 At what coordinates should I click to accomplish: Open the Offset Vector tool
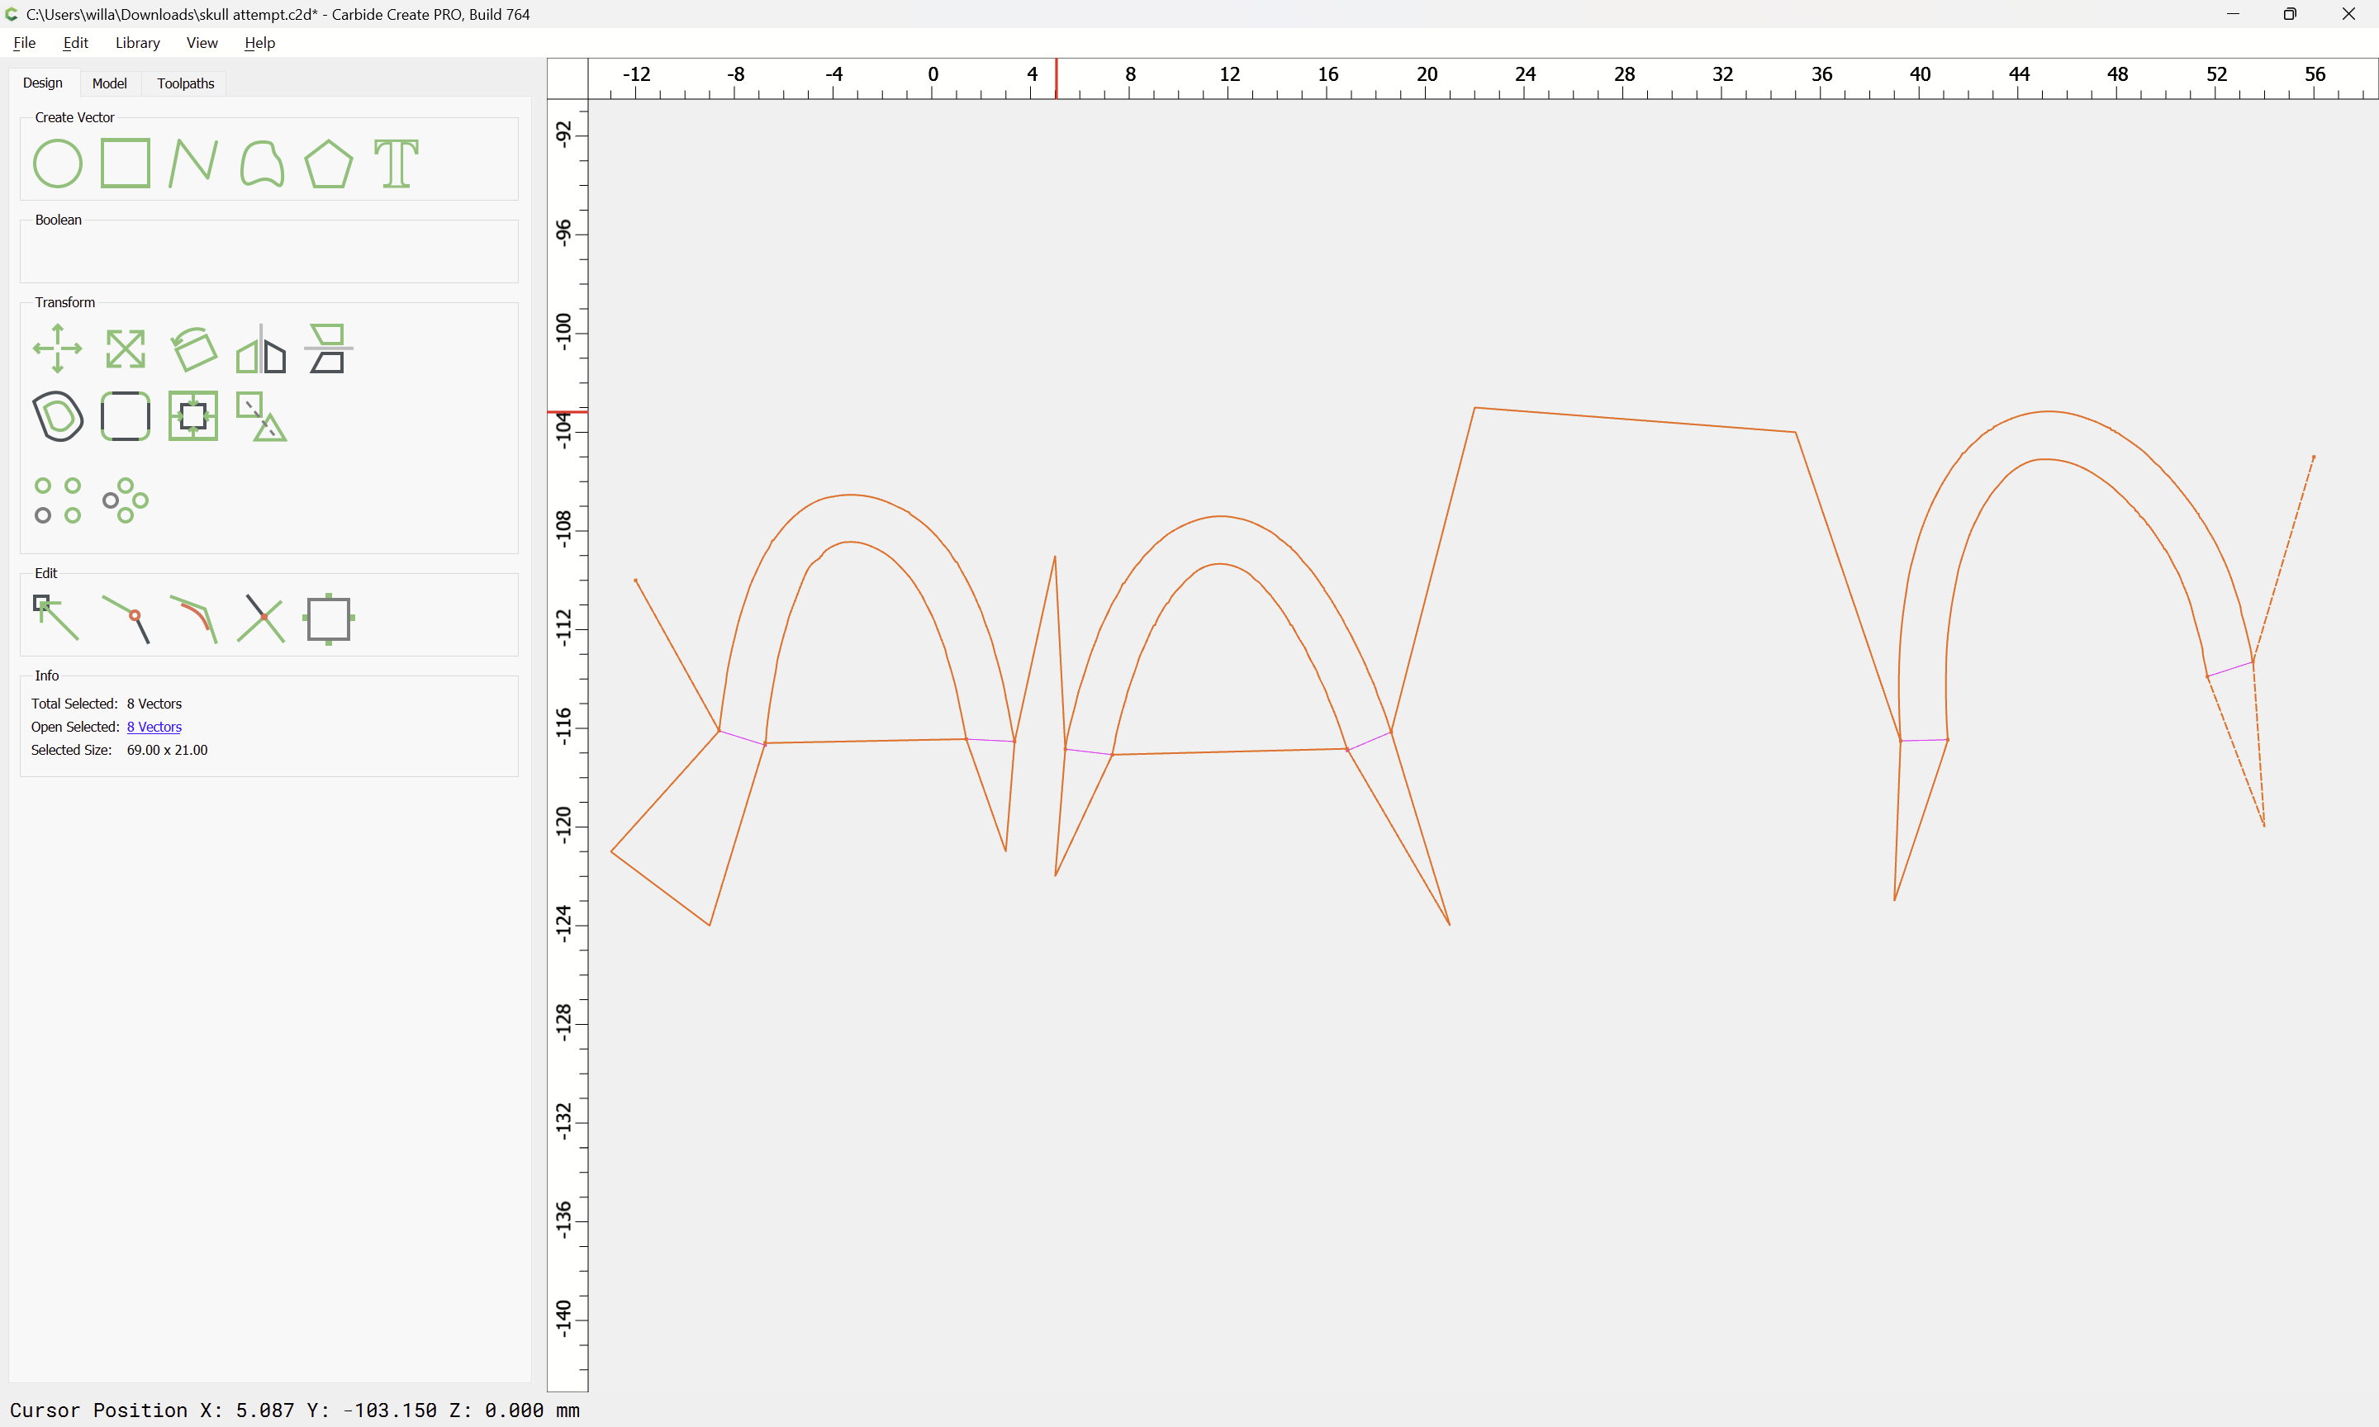pos(58,416)
